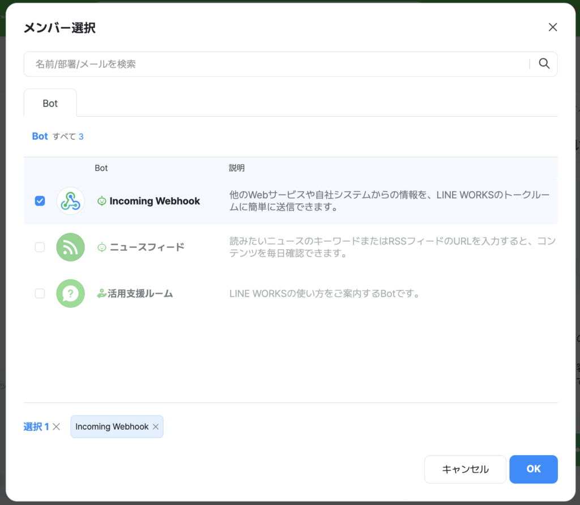Close the メンバー選択 dialog
Screen dimensions: 580x505
pos(553,27)
